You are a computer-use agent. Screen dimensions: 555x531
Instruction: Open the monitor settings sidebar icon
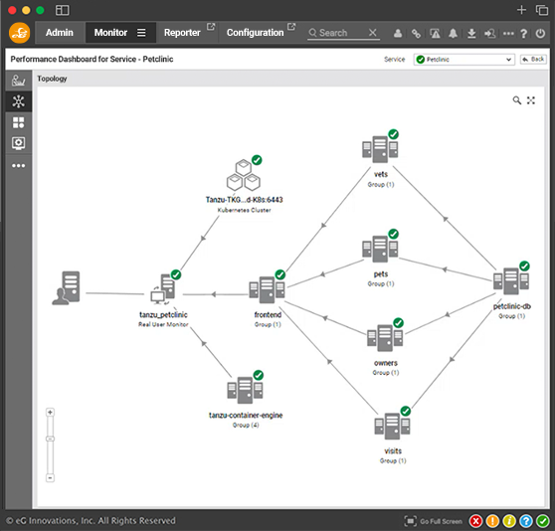(19, 143)
